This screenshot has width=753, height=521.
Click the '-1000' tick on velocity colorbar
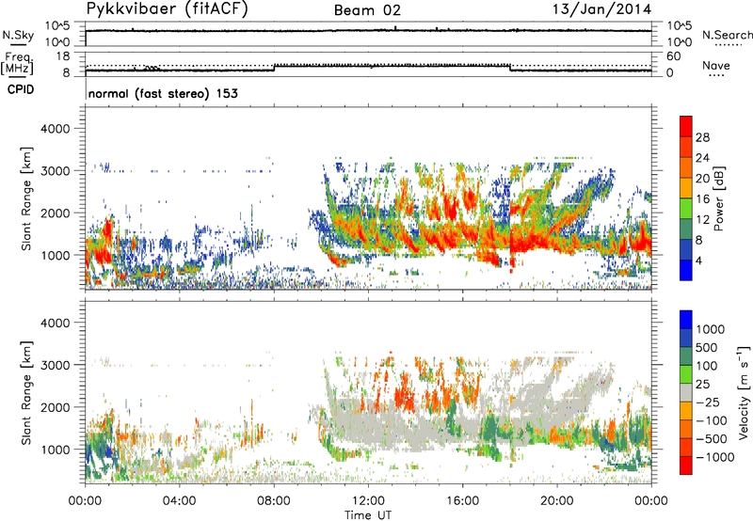pyautogui.click(x=714, y=457)
